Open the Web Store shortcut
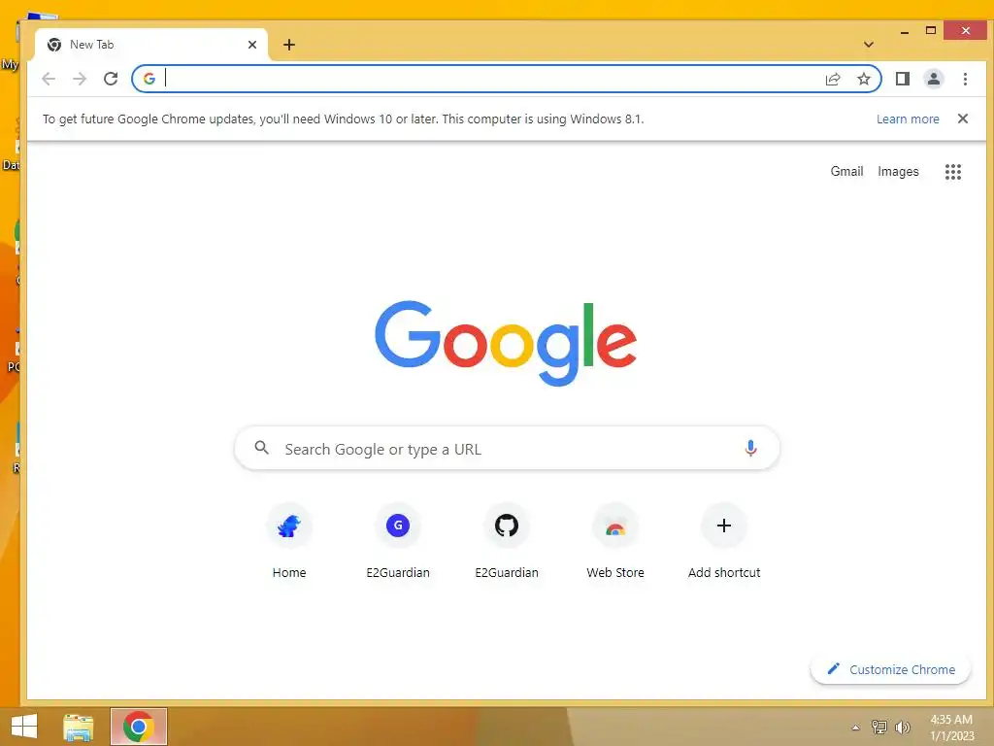This screenshot has height=746, width=994. click(x=615, y=541)
